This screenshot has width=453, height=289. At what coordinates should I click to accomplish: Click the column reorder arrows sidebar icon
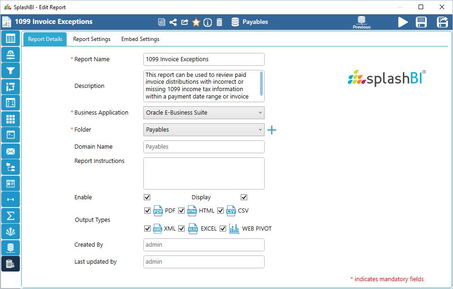point(11,87)
